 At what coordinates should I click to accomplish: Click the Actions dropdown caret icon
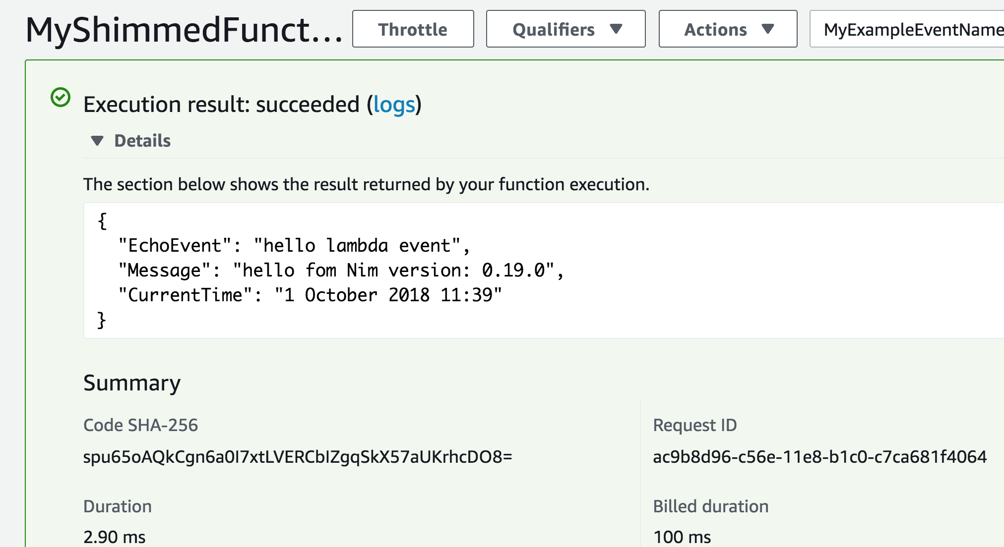(x=766, y=29)
